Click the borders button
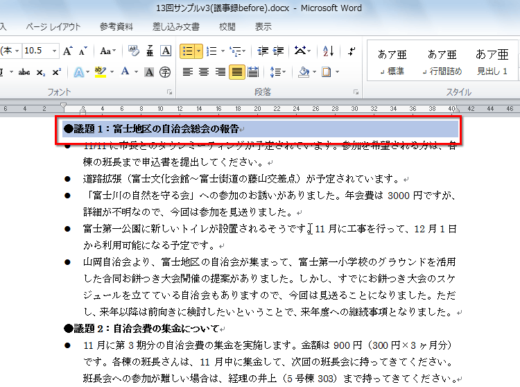 327,72
